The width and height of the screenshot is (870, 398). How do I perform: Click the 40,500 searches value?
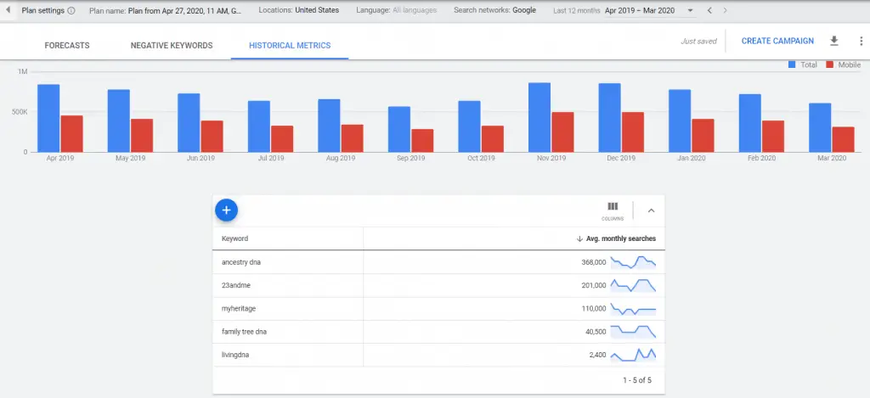click(x=596, y=332)
